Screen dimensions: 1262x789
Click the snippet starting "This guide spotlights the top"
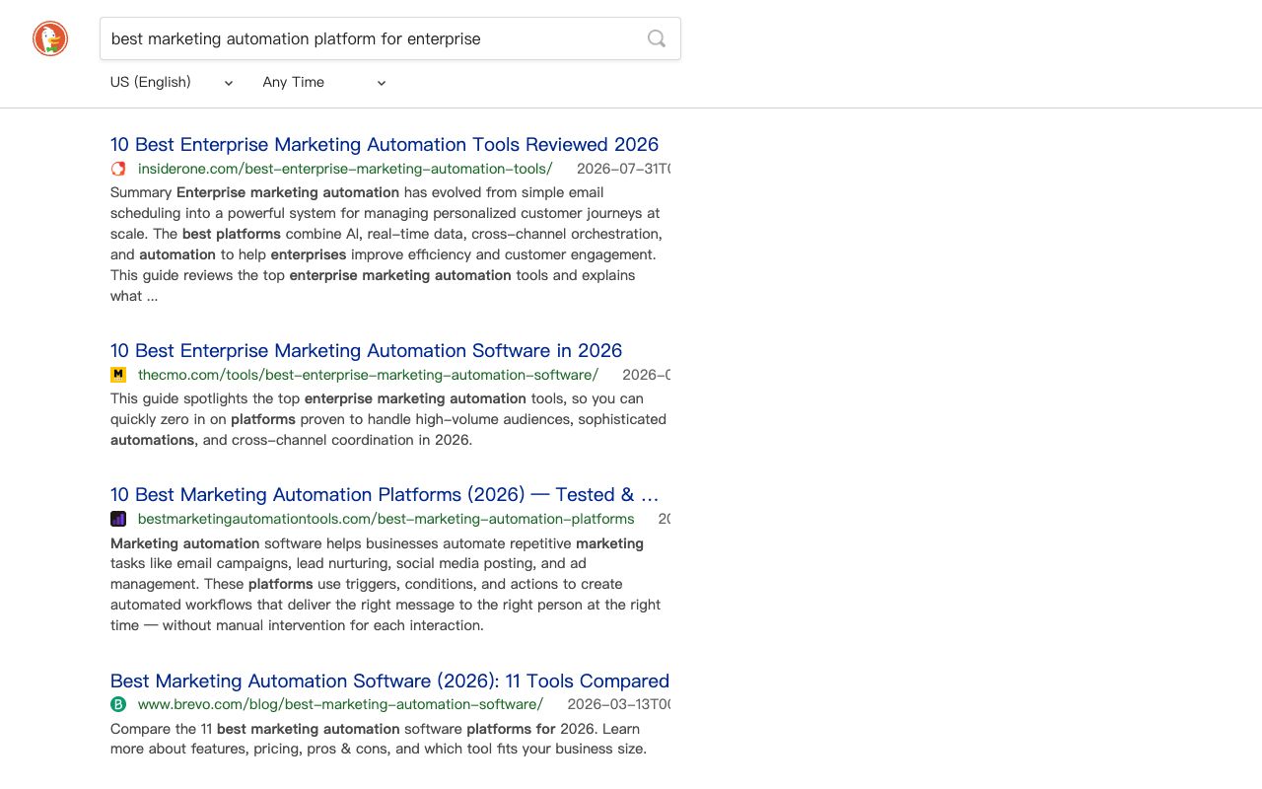tap(388, 419)
